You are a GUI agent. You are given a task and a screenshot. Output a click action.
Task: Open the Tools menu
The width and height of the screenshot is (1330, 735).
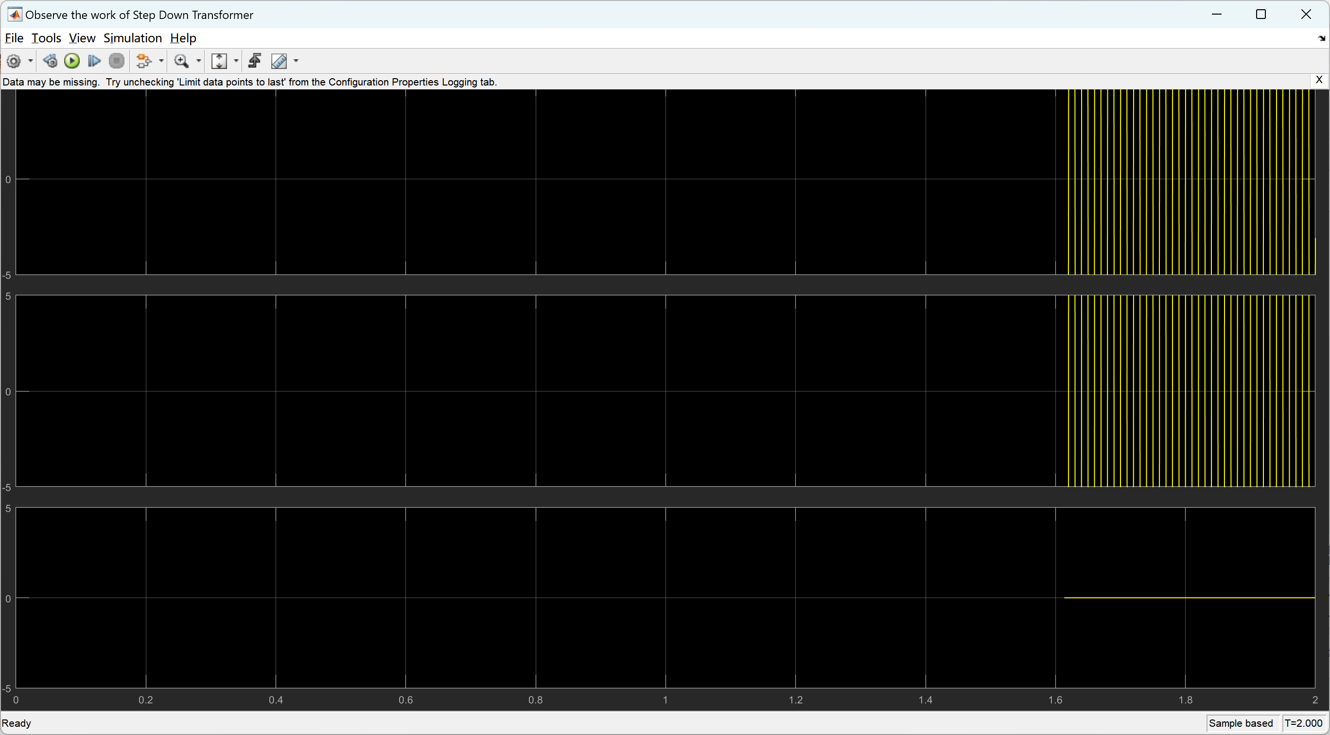[x=46, y=38]
